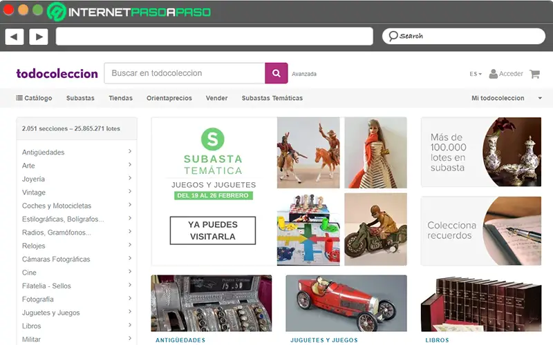Click the tin motorcycle toy image
This screenshot has width=553, height=345.
(375, 229)
